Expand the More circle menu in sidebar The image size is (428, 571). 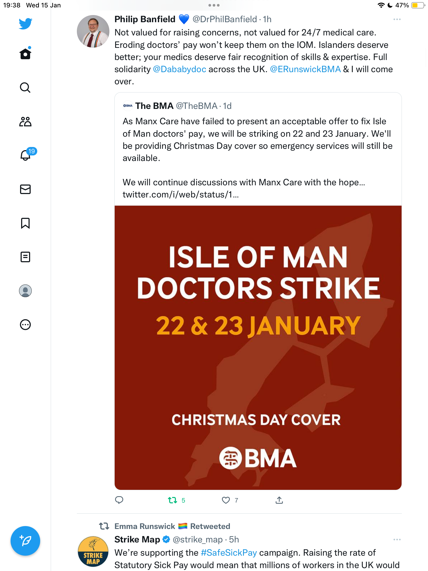tap(25, 325)
